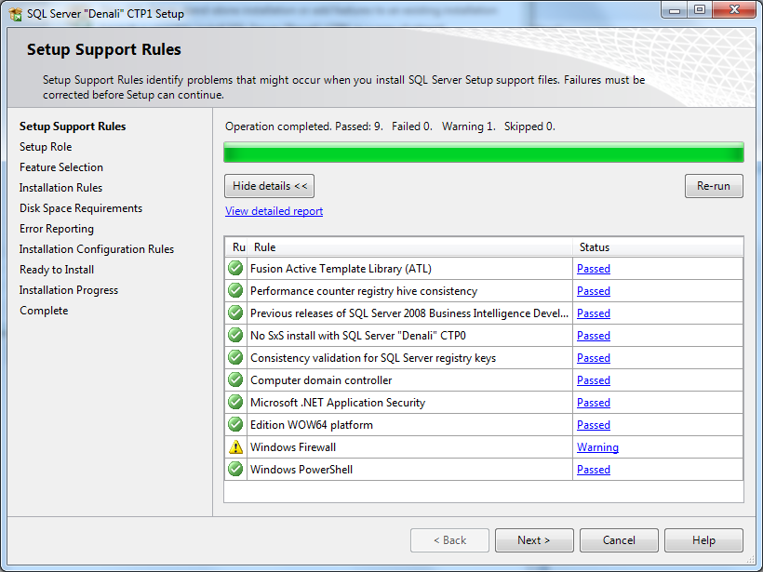Select Disk Space Requirements step in sidebar
Screen dimensions: 763x572
(81, 208)
